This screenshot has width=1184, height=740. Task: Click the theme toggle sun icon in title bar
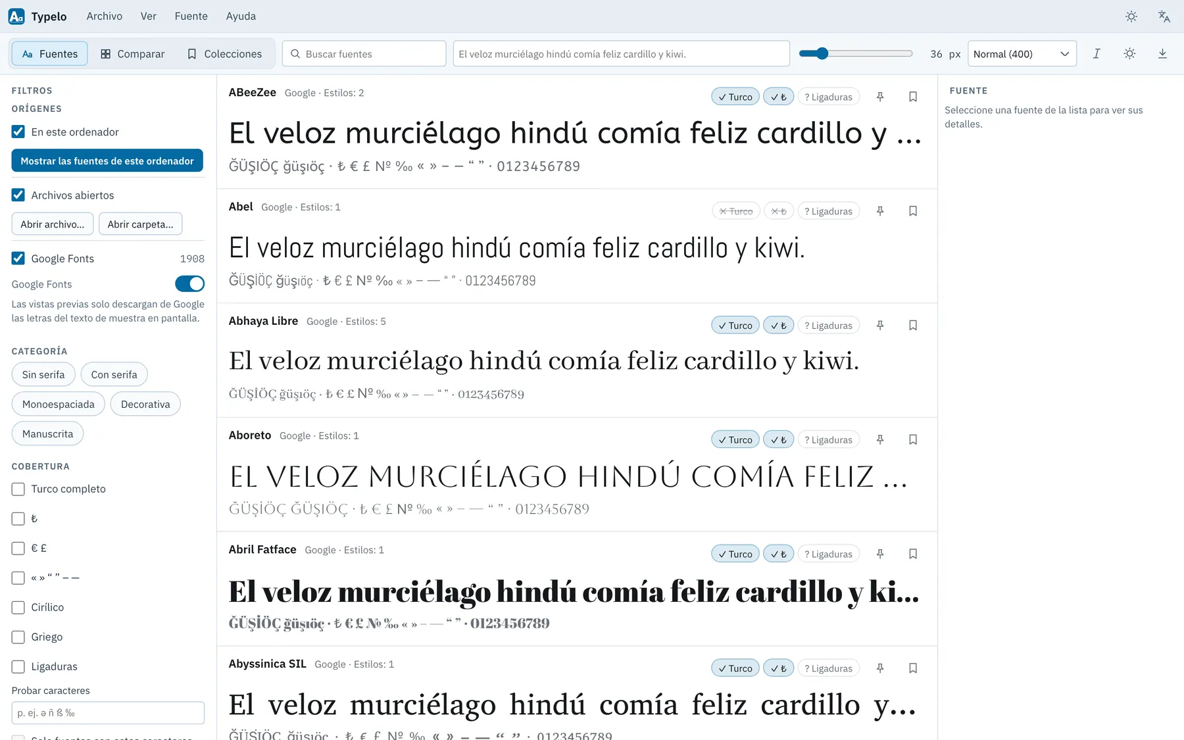(1131, 16)
